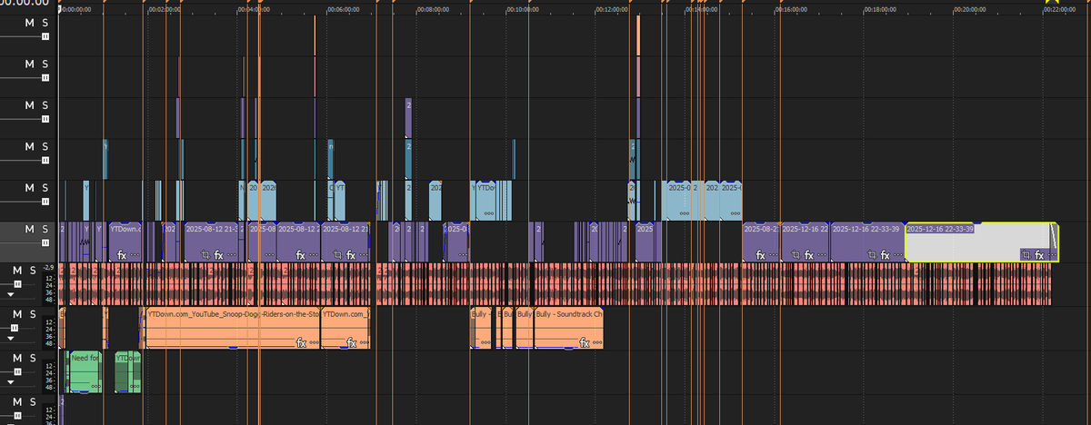Open FX on second YTDown.com_ orange audio clip
Screen dimensions: 1091x425
tap(353, 342)
